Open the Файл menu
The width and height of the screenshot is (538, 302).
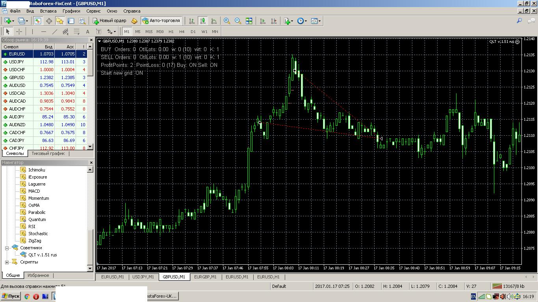coord(15,11)
